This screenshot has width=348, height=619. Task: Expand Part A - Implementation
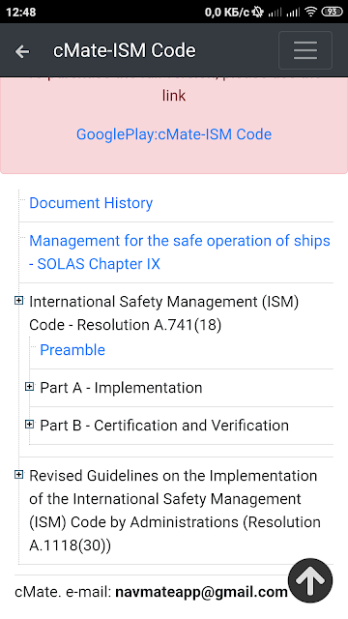[x=29, y=387]
